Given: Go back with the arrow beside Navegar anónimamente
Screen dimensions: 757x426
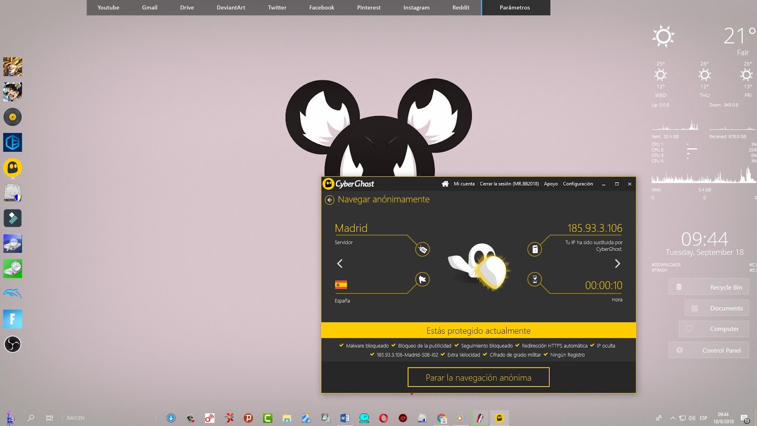Looking at the screenshot, I should pos(329,200).
